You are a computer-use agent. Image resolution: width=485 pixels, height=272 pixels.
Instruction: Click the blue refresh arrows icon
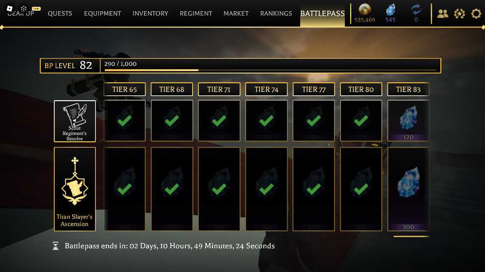point(416,10)
